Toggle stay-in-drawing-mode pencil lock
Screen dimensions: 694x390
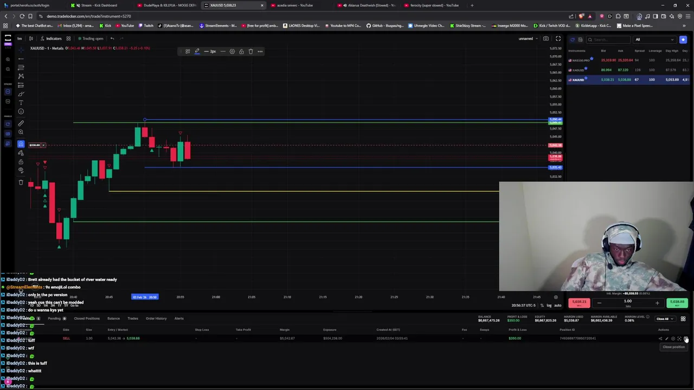21,153
